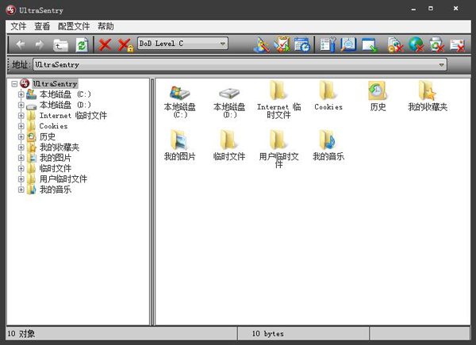Screen dimensions: 476x345
Task: Click the magnifier document view icon
Action: [x=348, y=44]
